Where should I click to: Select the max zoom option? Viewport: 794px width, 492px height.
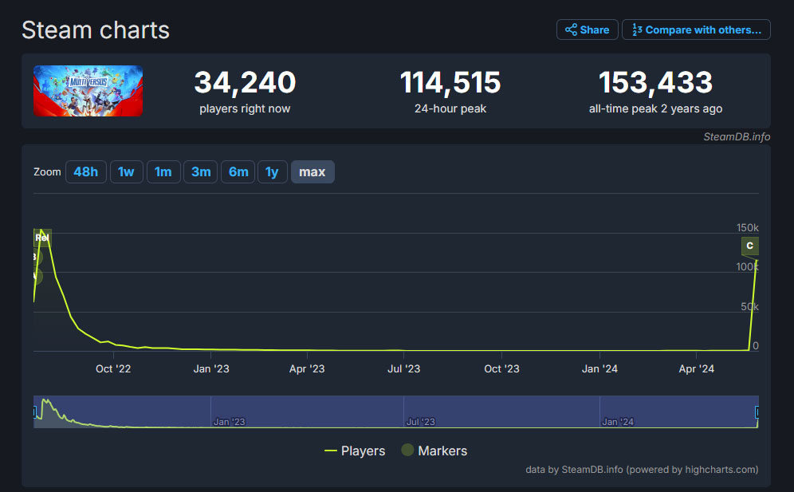312,171
